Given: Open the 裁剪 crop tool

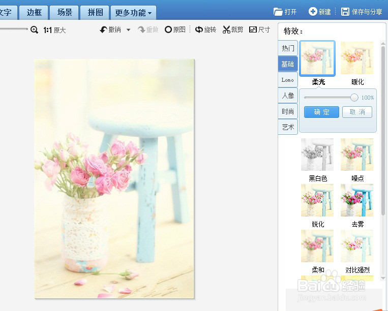Looking at the screenshot, I should click(x=232, y=30).
